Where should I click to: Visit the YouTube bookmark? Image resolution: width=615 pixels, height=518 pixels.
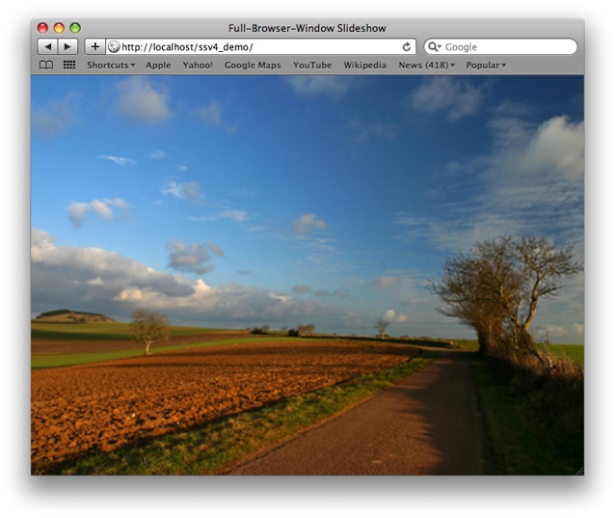point(312,66)
